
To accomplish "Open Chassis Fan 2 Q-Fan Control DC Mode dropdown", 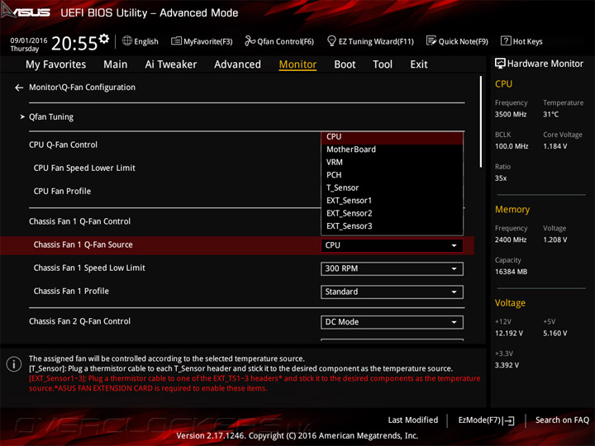I will (x=392, y=322).
